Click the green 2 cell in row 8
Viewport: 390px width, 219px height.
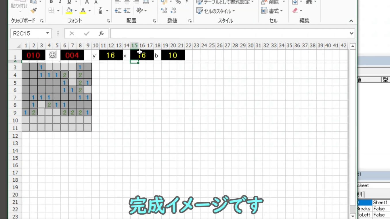[x=49, y=105]
